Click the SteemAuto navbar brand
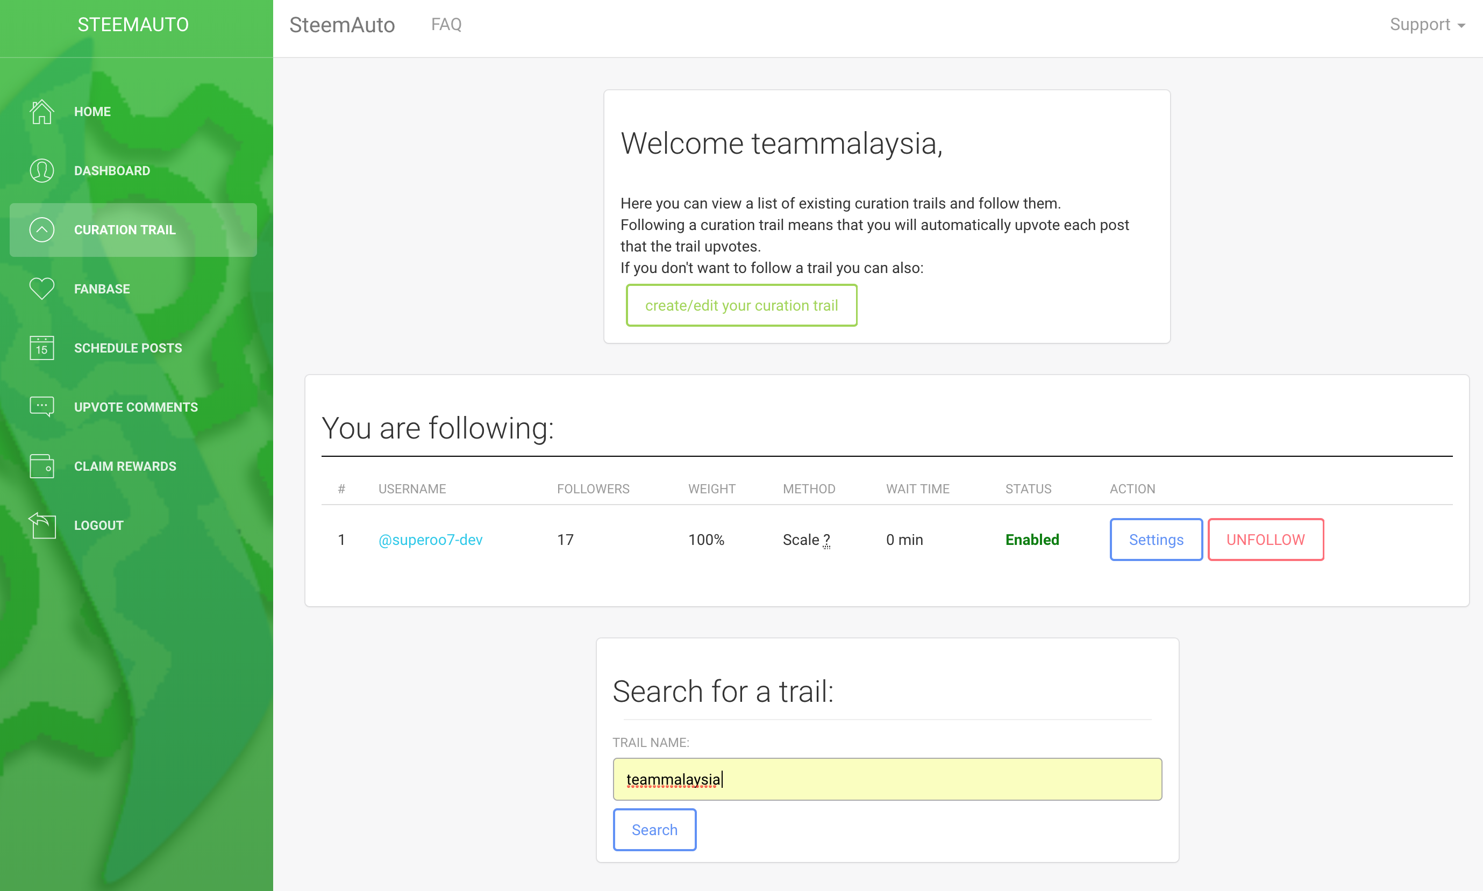The width and height of the screenshot is (1483, 891). click(342, 25)
